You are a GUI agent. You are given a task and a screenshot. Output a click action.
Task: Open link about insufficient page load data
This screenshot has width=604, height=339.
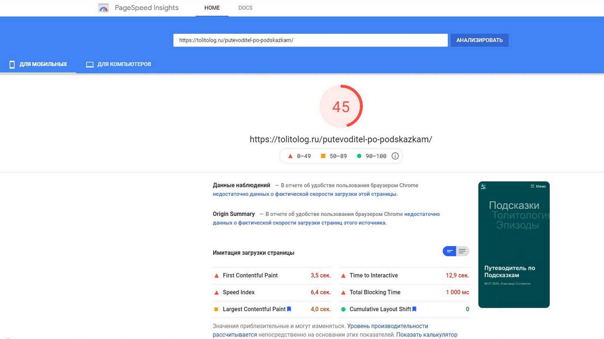(305, 194)
